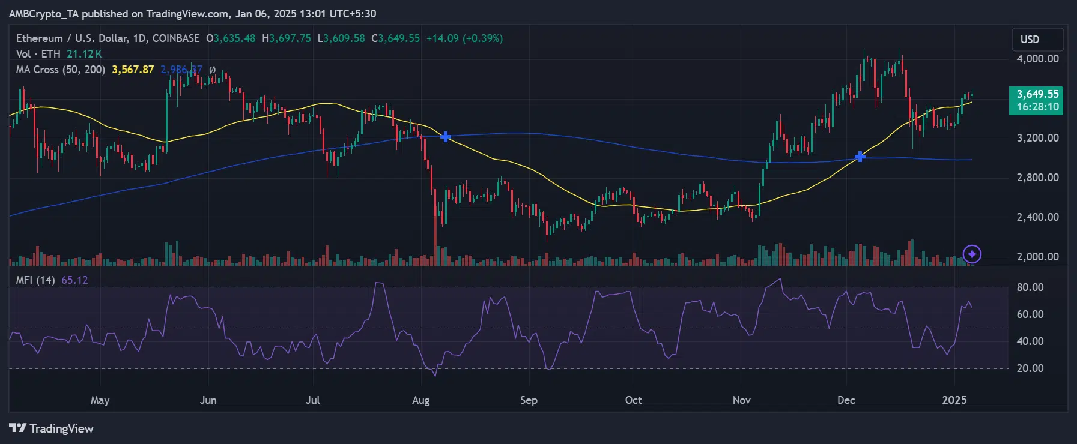The height and width of the screenshot is (444, 1077).
Task: Click the 20.00 MFI axis label
Action: [1030, 368]
